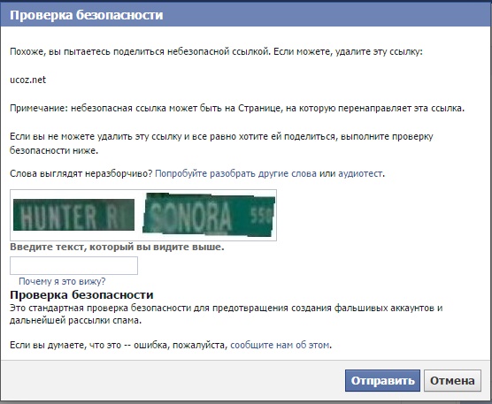Click the ucoz.net unsafe link text

point(28,80)
